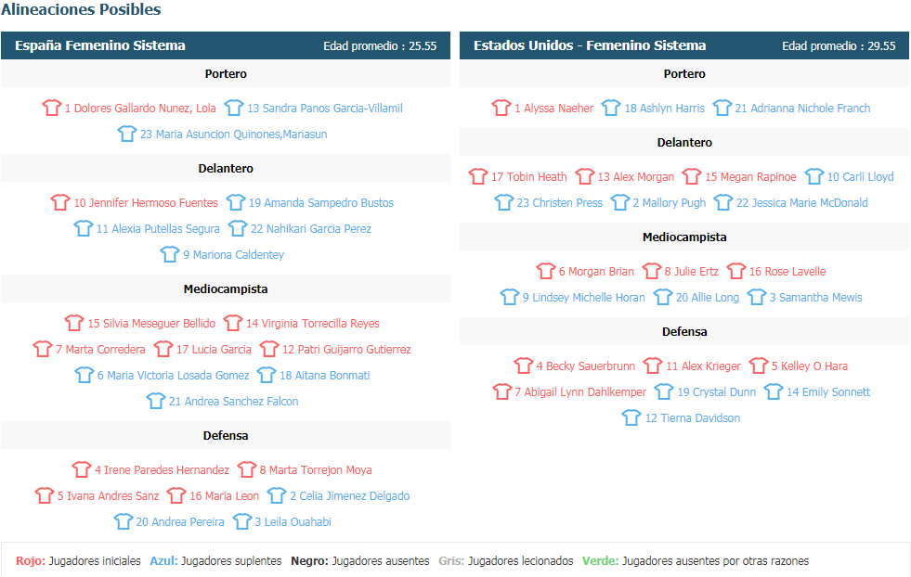Select 9 Lindsey Michelle Horan

point(583,297)
